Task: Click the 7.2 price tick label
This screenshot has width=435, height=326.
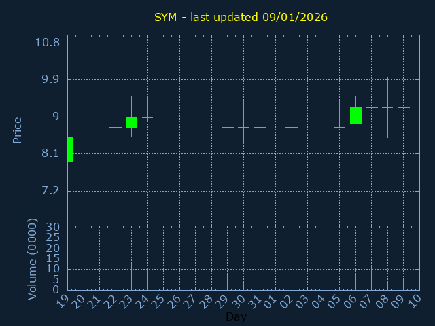Action: tap(50, 190)
